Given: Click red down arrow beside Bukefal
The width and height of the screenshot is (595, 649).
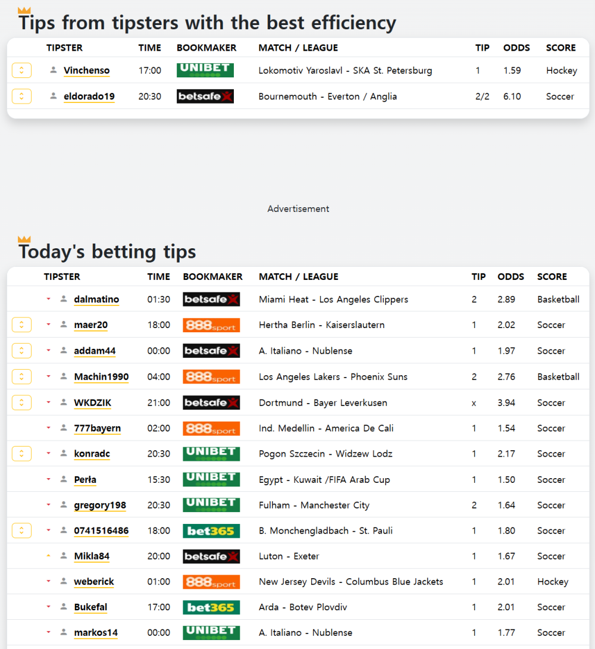Looking at the screenshot, I should (48, 607).
